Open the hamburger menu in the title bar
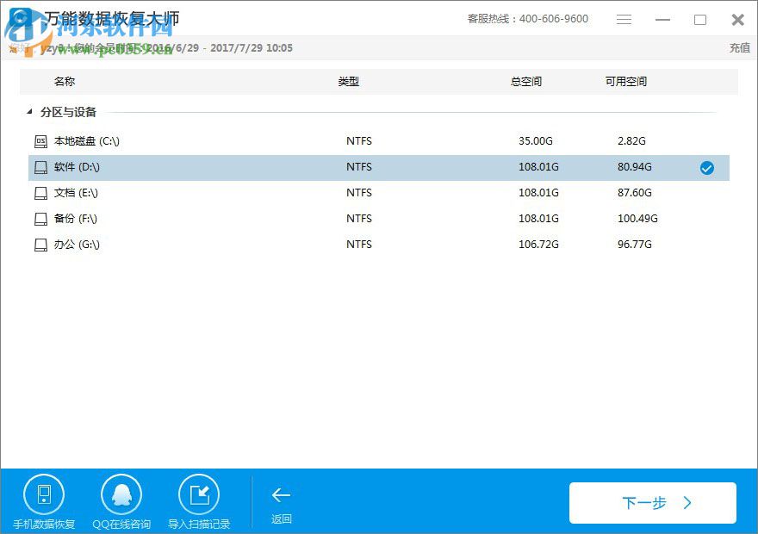 (x=624, y=18)
